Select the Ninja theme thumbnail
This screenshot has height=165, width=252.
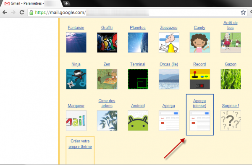click(x=76, y=79)
